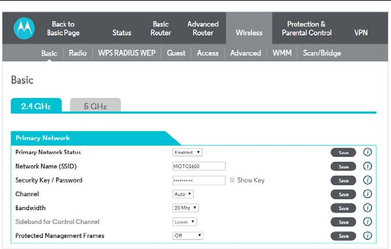This screenshot has height=249, width=391.
Task: Open the Advanced wireless submenu tab
Action: click(245, 53)
